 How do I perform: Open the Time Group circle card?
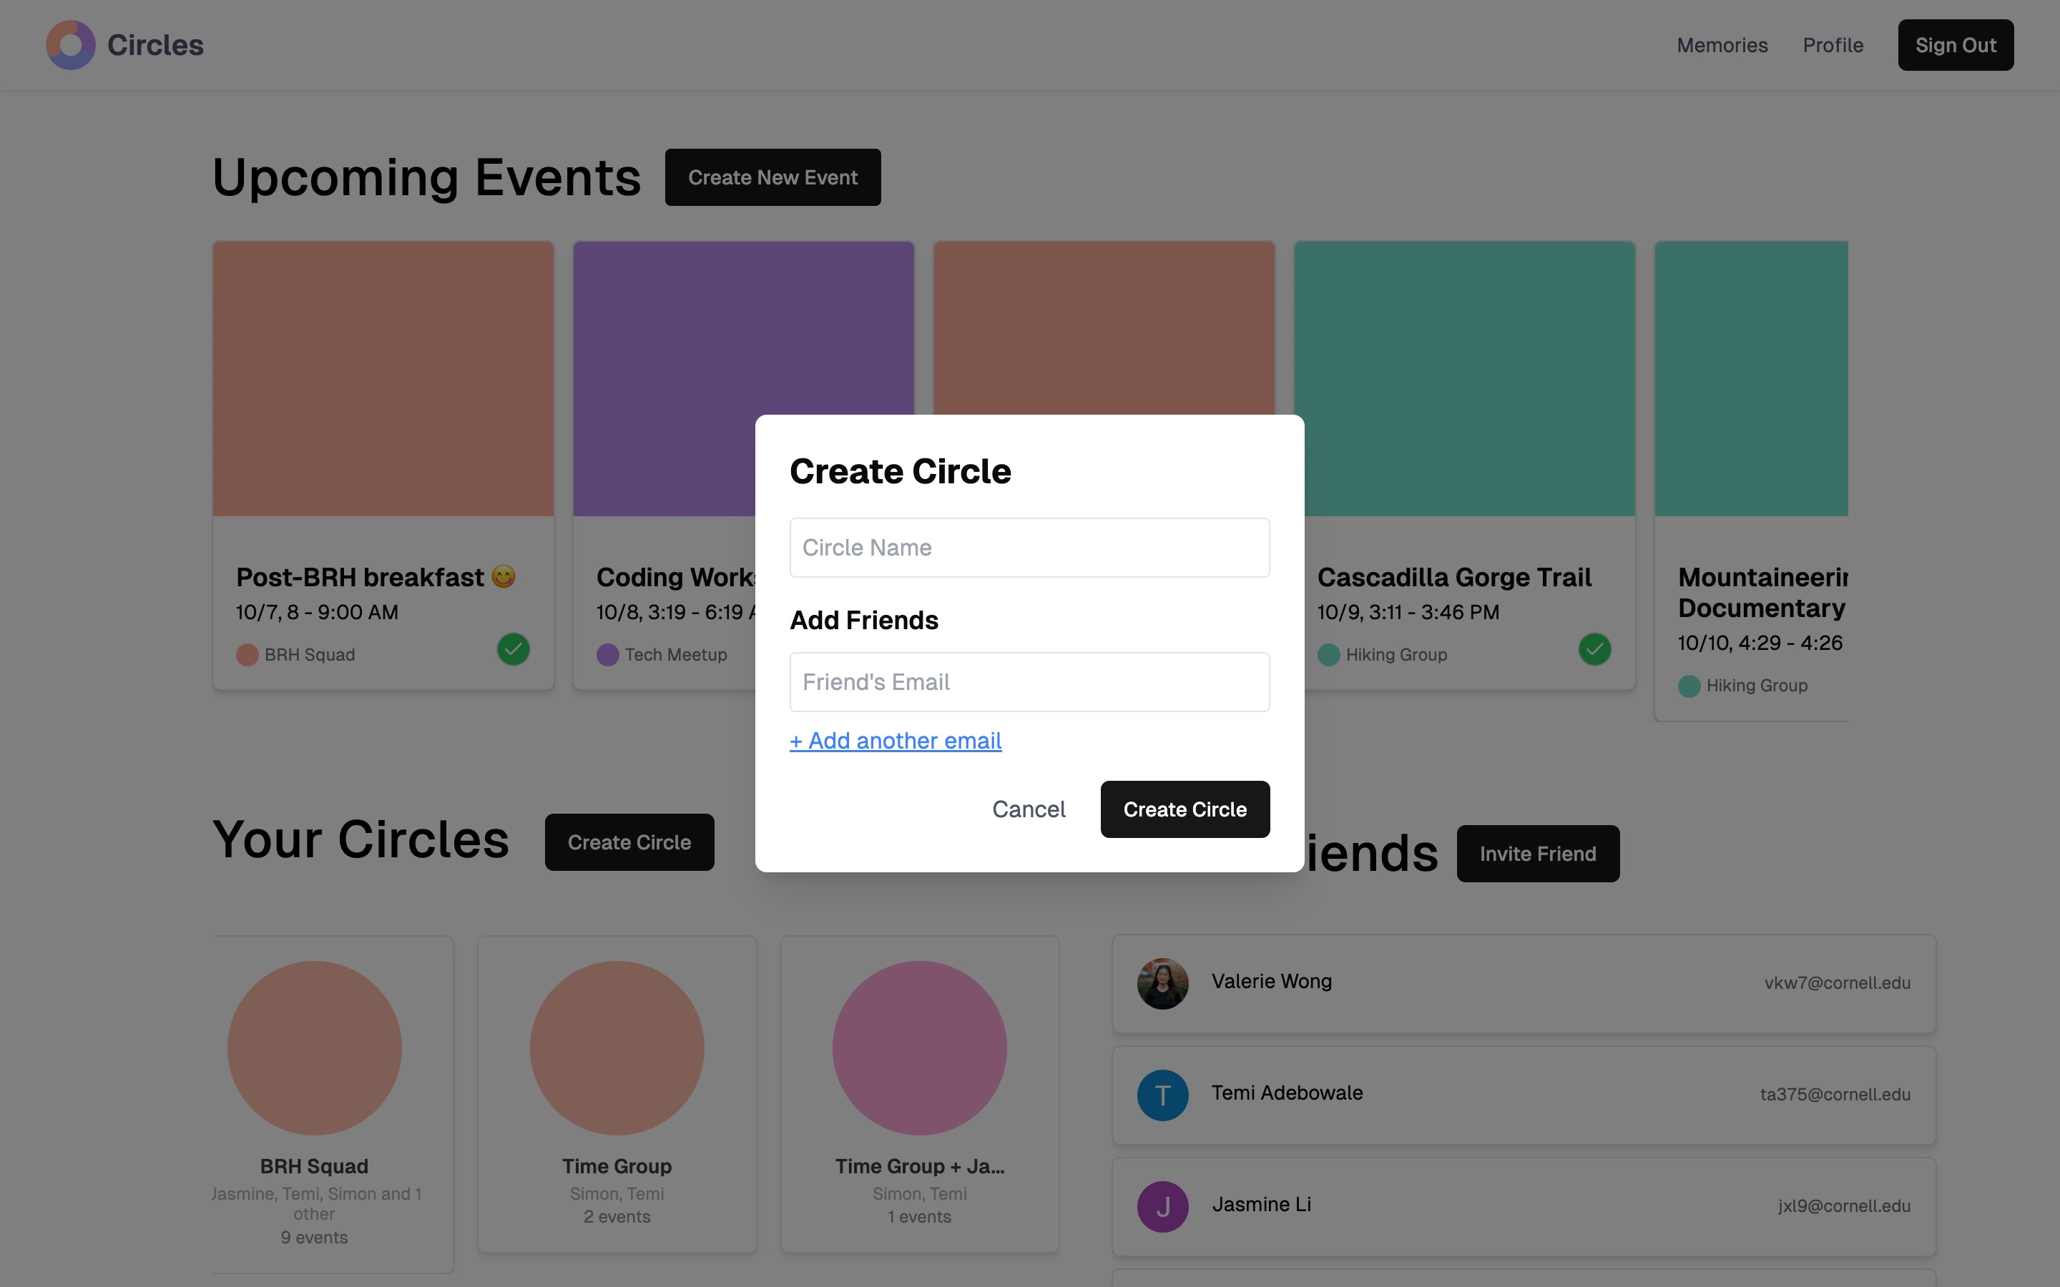[617, 1094]
